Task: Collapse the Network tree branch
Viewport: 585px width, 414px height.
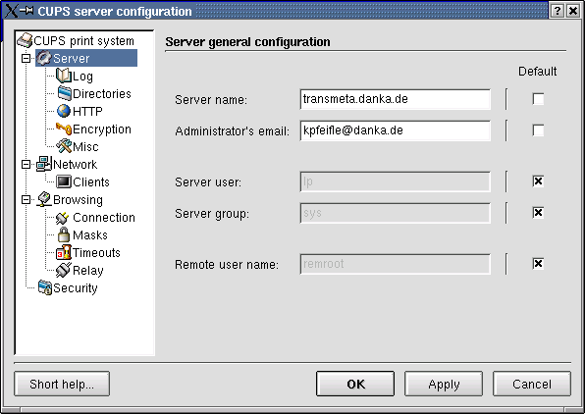Action: pyautogui.click(x=26, y=164)
